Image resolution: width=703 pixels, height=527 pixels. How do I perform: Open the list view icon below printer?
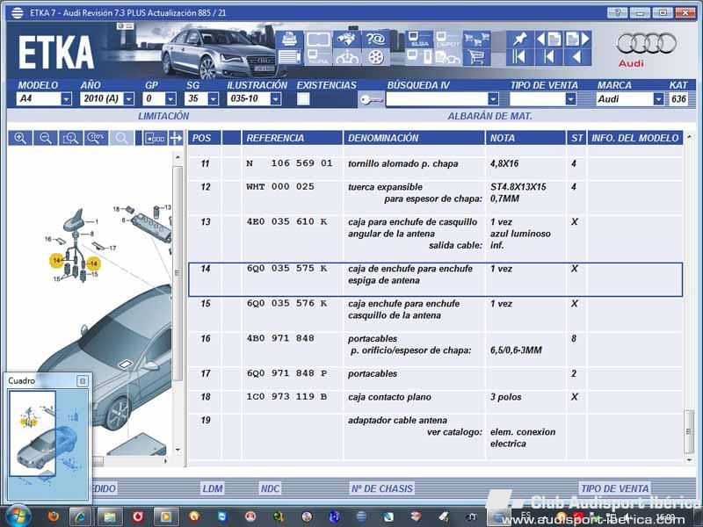289,57
